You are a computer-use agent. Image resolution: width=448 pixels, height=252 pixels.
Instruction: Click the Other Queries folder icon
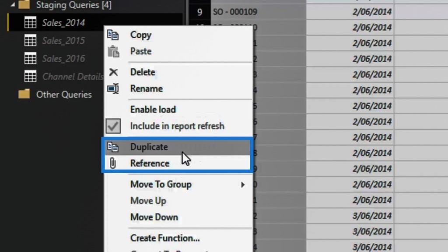(24, 94)
